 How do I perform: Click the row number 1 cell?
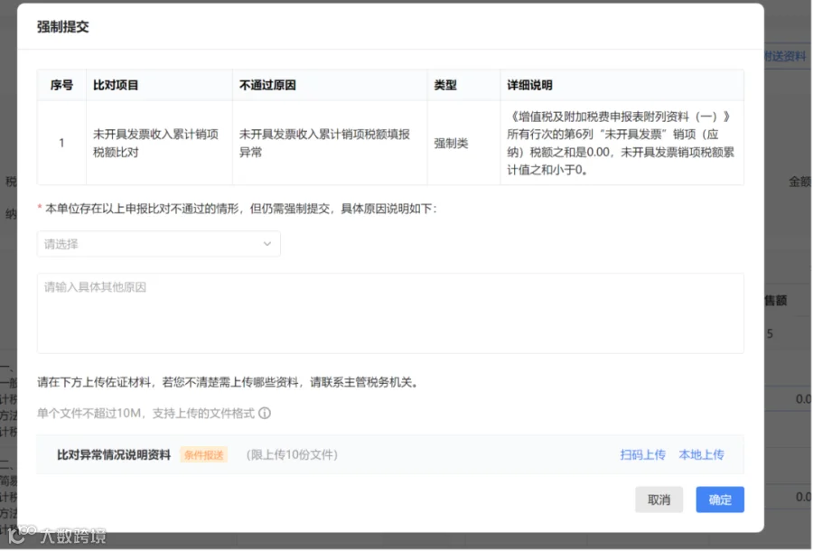point(61,143)
